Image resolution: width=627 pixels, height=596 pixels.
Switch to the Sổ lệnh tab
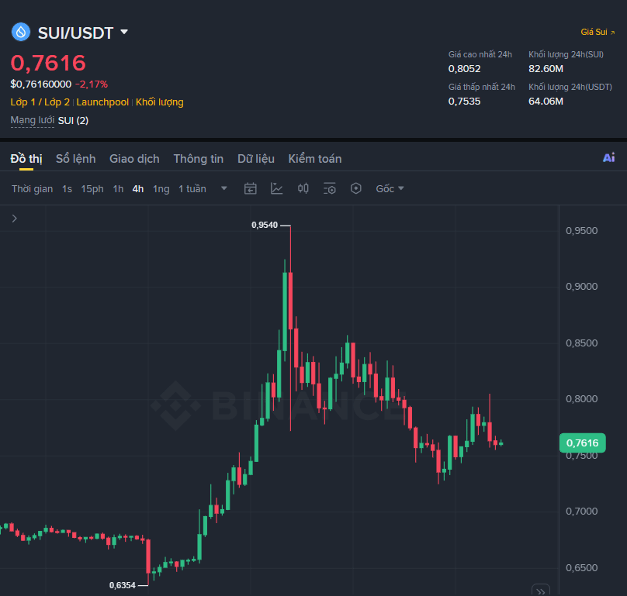(75, 159)
